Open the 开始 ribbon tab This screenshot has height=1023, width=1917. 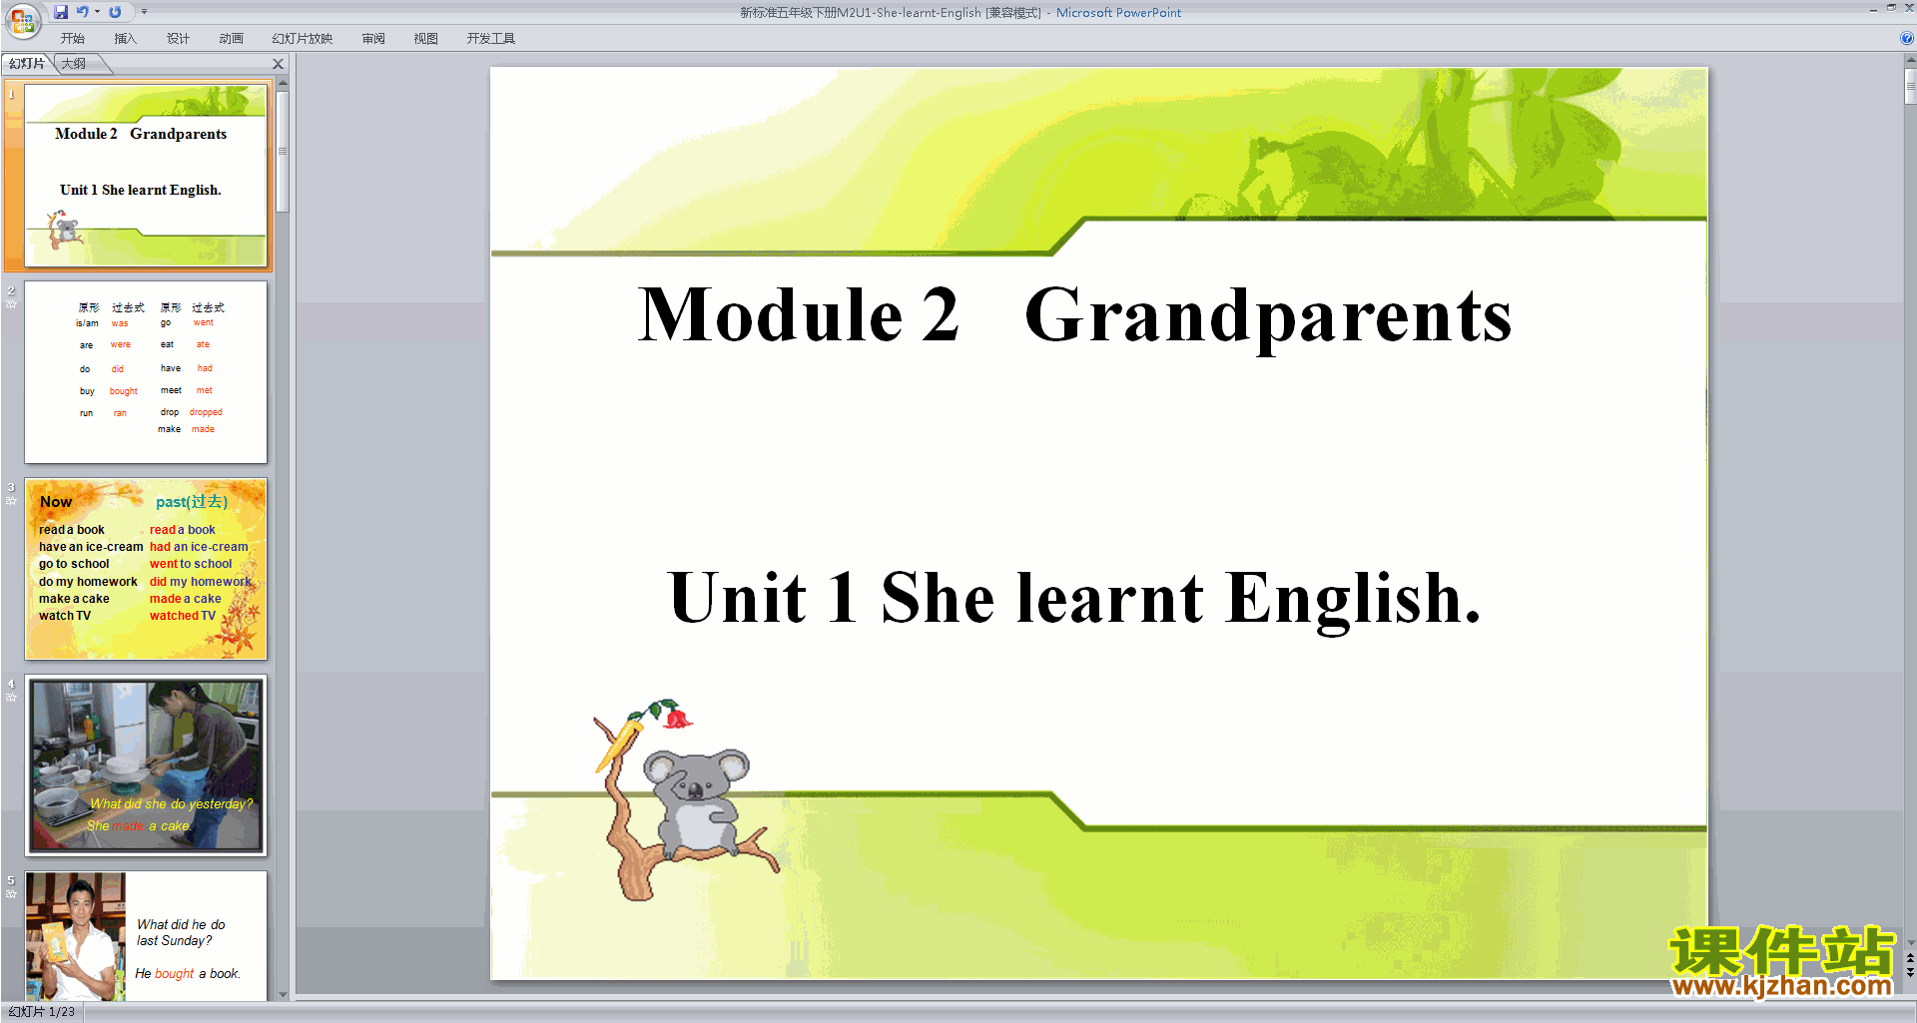point(73,39)
